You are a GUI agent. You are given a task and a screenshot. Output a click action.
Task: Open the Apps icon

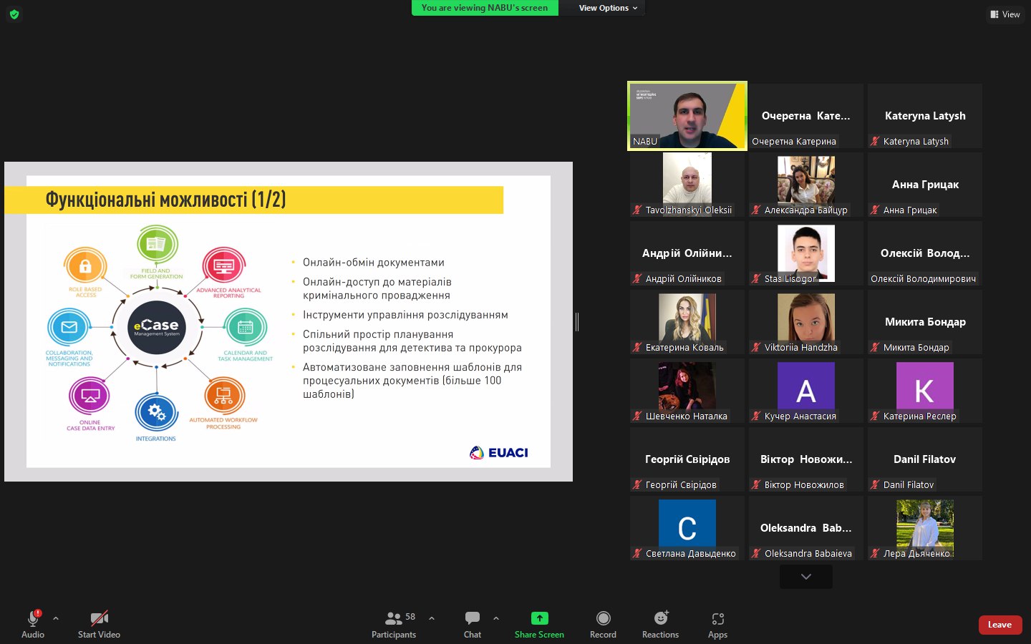coord(717,618)
